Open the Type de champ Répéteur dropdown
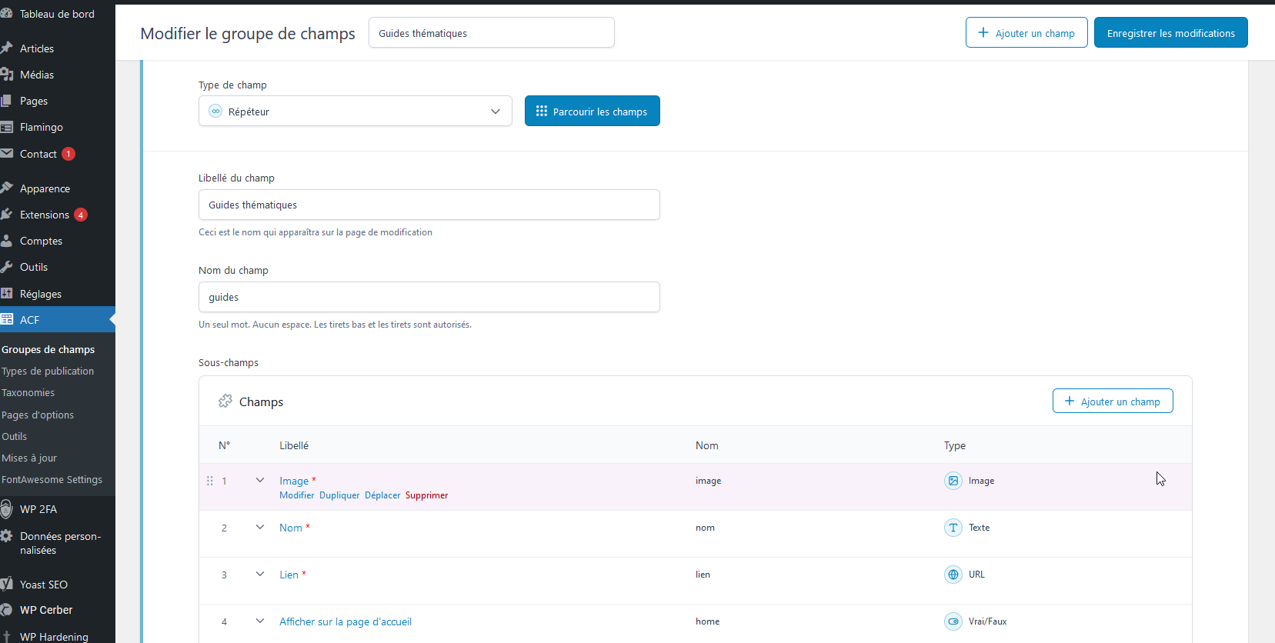Image resolution: width=1275 pixels, height=643 pixels. click(x=355, y=112)
